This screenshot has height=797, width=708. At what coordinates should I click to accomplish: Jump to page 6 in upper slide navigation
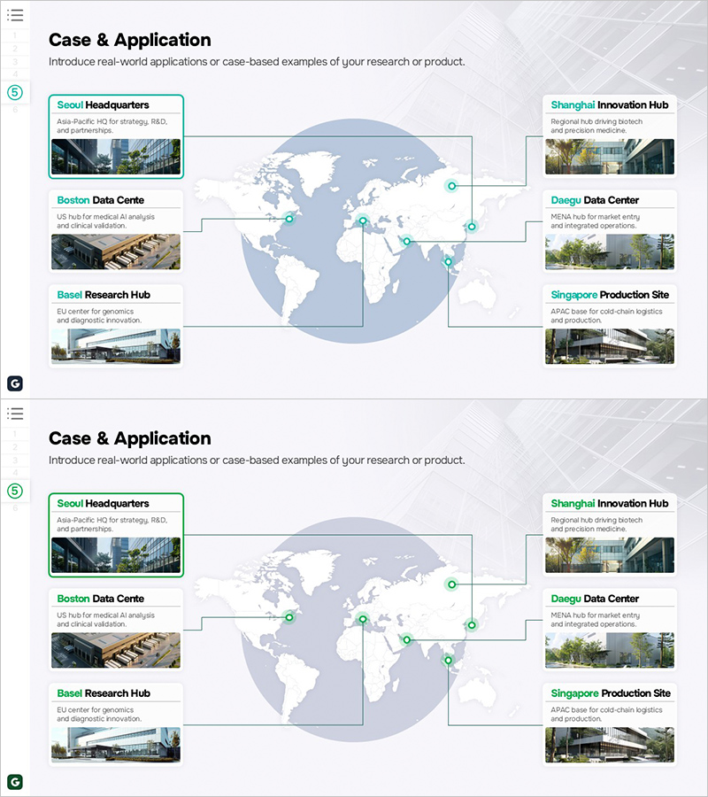15,110
